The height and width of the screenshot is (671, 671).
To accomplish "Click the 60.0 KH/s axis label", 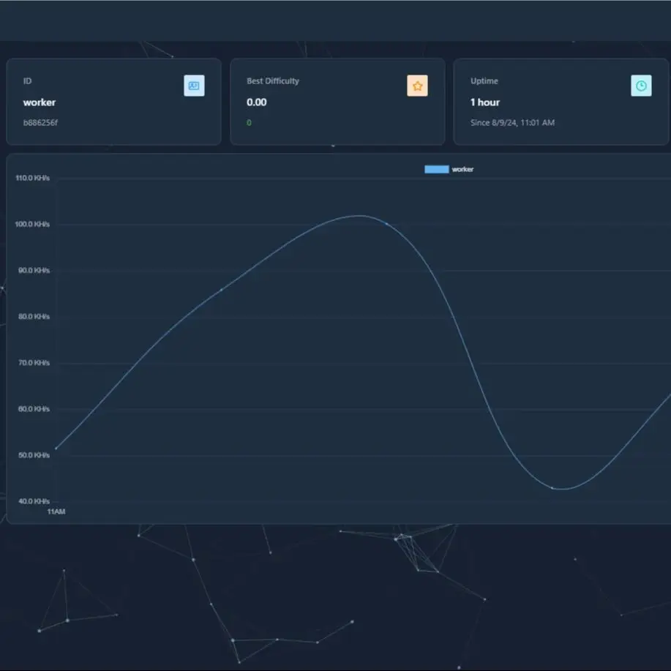I will click(34, 409).
